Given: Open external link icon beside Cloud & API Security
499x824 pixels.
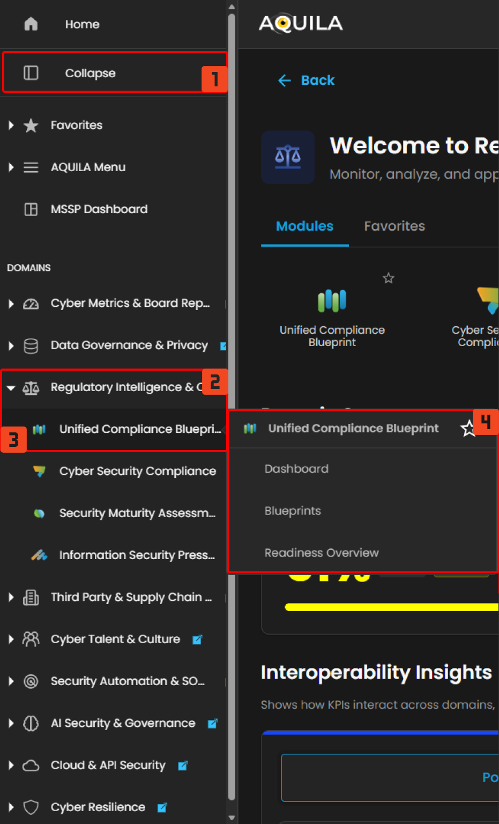Looking at the screenshot, I should click(183, 766).
